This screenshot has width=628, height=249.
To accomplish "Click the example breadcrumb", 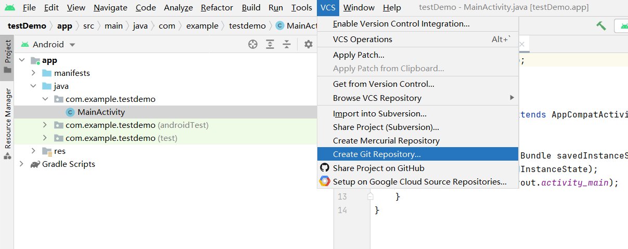I will [x=202, y=26].
